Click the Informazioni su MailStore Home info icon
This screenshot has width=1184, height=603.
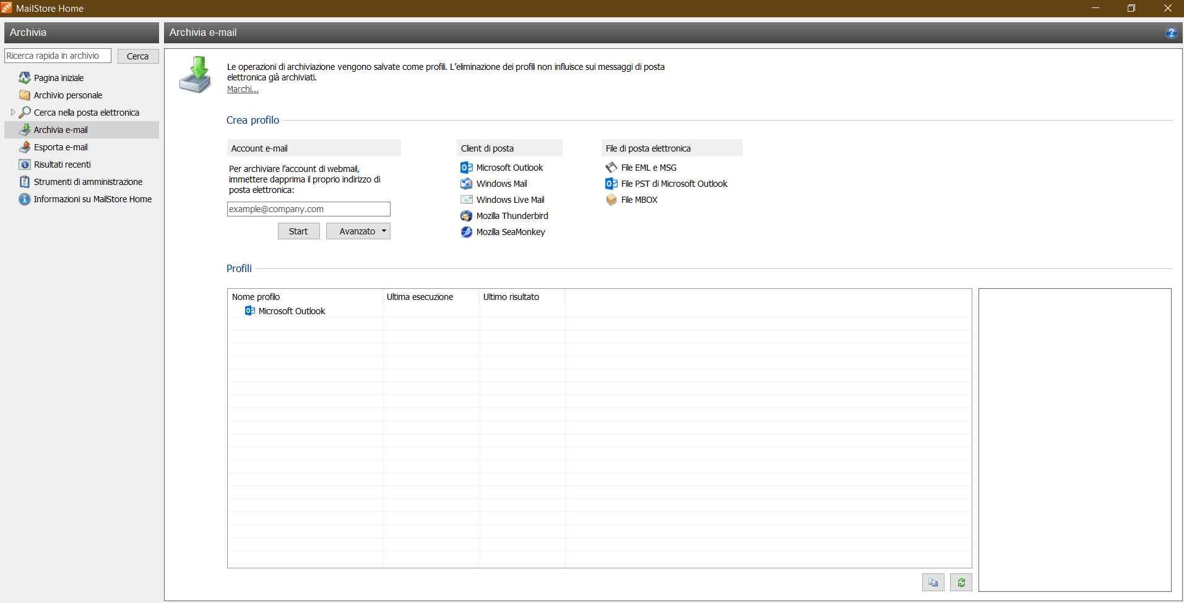point(25,199)
